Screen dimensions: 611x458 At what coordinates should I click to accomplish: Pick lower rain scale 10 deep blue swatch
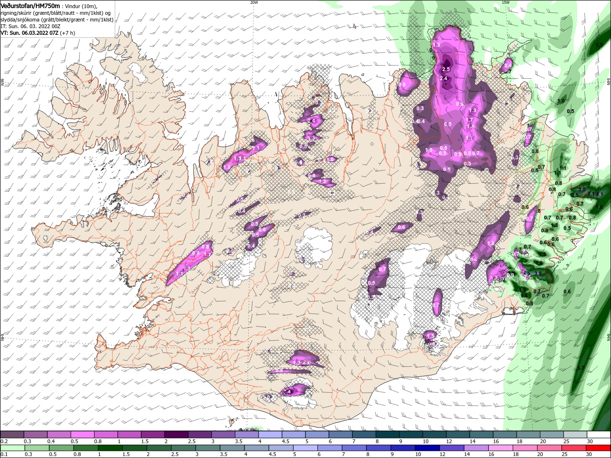click(427, 448)
